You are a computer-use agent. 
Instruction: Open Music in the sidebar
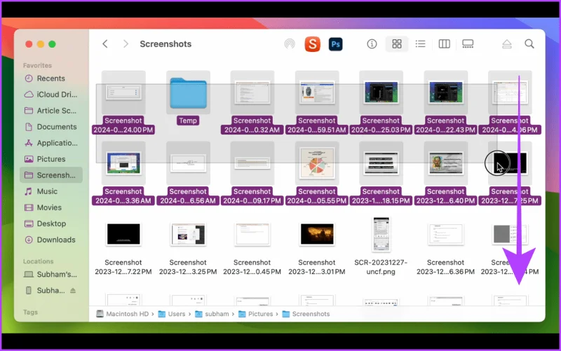tap(51, 191)
